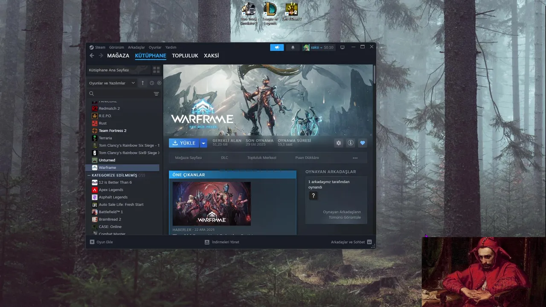Switch to the TOPLULUK tab
The height and width of the screenshot is (307, 546).
click(x=185, y=55)
